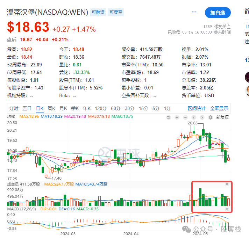Select the 周K chart tab
Image resolution: width=249 pixels, height=239 pixels.
(x=51, y=108)
